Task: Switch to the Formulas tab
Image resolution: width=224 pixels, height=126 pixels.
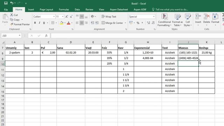Action: coord(64,9)
